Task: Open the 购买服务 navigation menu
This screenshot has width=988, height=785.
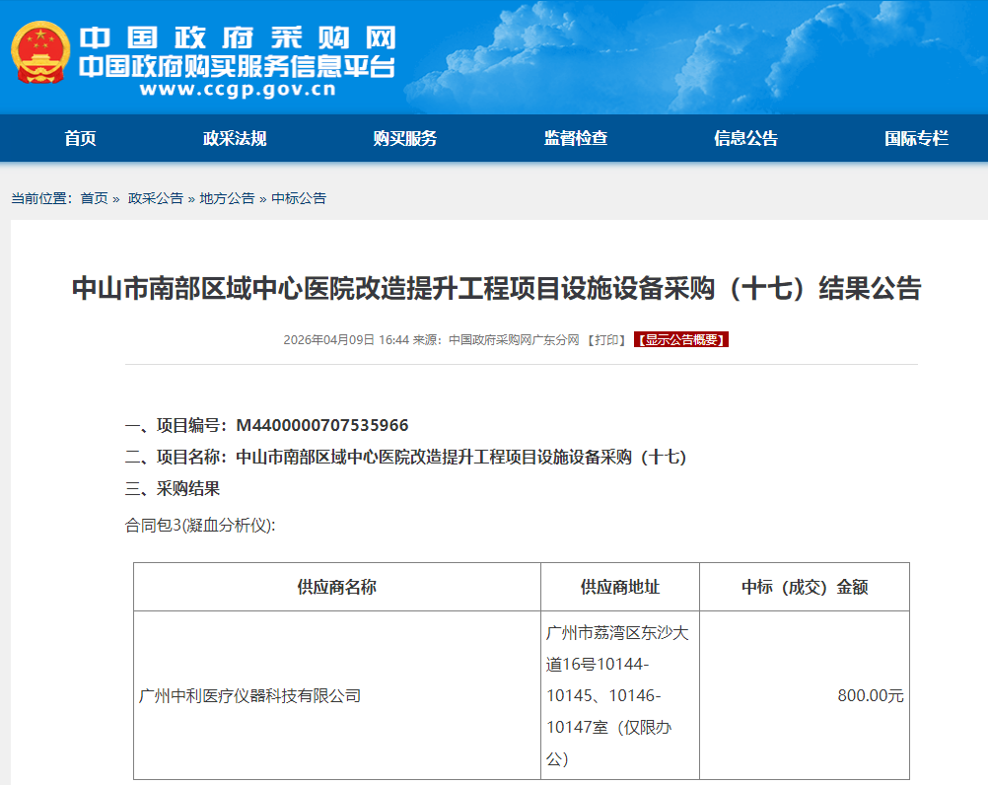Action: [404, 138]
